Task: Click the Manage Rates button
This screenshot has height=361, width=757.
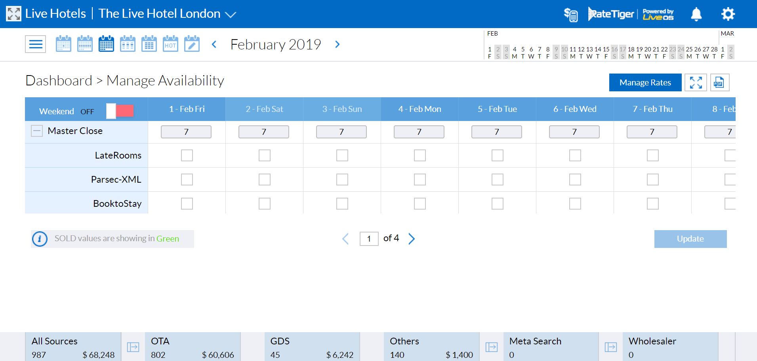Action: click(x=645, y=82)
